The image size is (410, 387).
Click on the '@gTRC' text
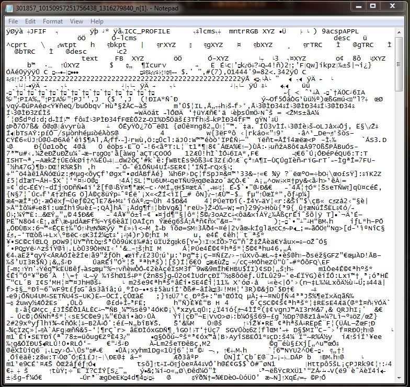click(363, 45)
